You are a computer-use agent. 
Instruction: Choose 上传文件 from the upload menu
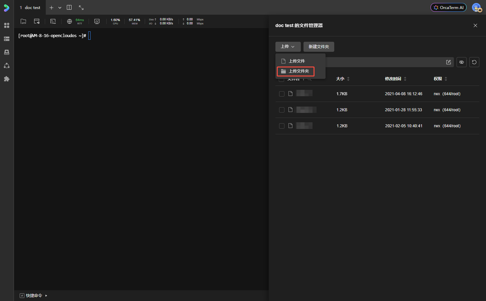[x=296, y=61]
